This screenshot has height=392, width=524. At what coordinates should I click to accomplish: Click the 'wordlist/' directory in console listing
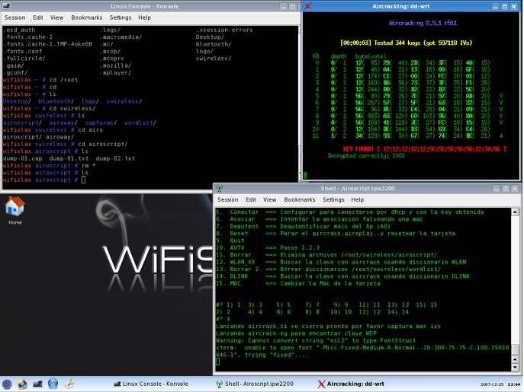coord(140,123)
